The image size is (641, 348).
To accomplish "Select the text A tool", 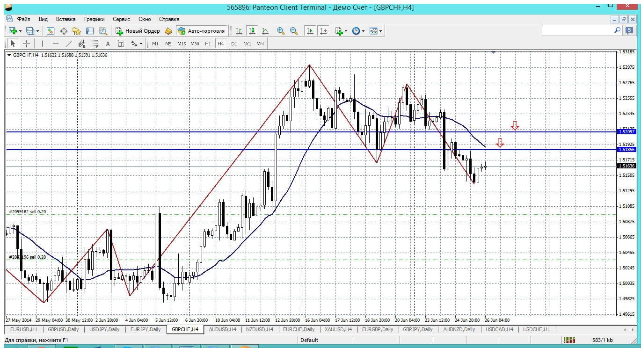I will (x=108, y=43).
